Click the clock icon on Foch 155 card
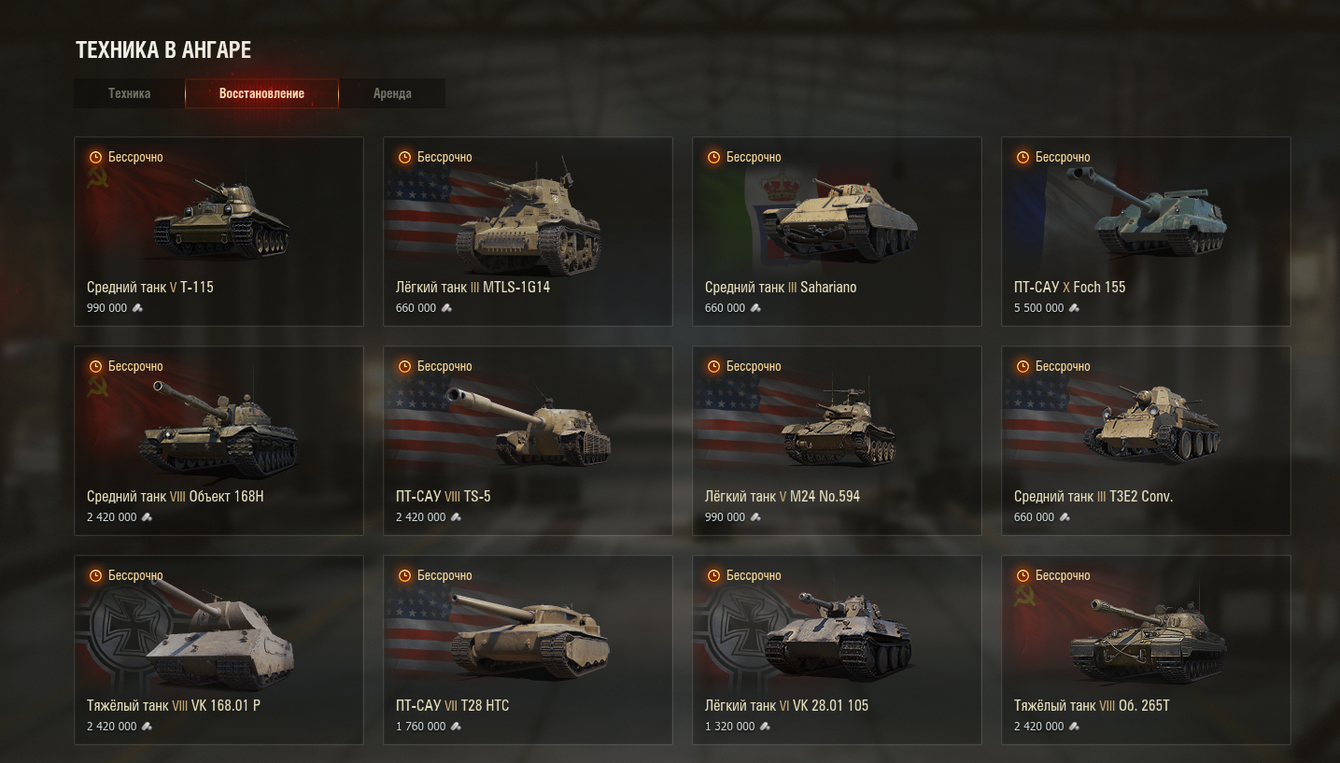 coord(1023,157)
